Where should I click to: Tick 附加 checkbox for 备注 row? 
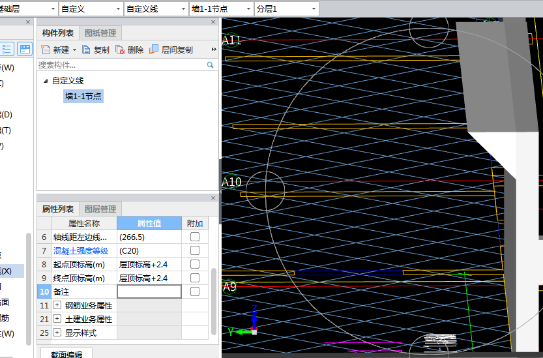(195, 291)
